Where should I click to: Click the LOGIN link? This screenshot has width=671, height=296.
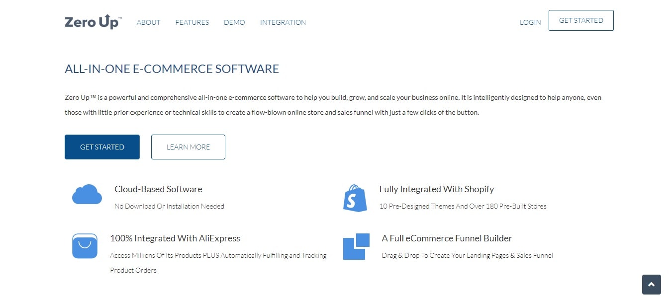[530, 22]
